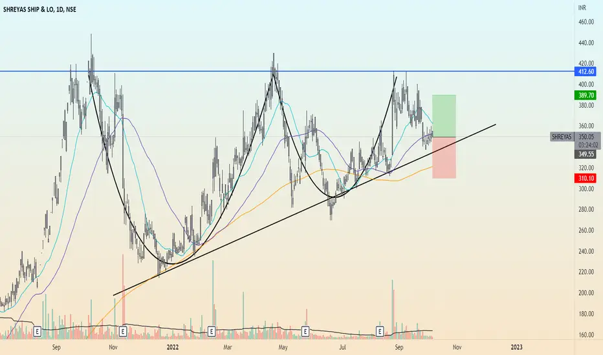This screenshot has height=355, width=603.
Task: Click the Jul time axis label
Action: 342,347
